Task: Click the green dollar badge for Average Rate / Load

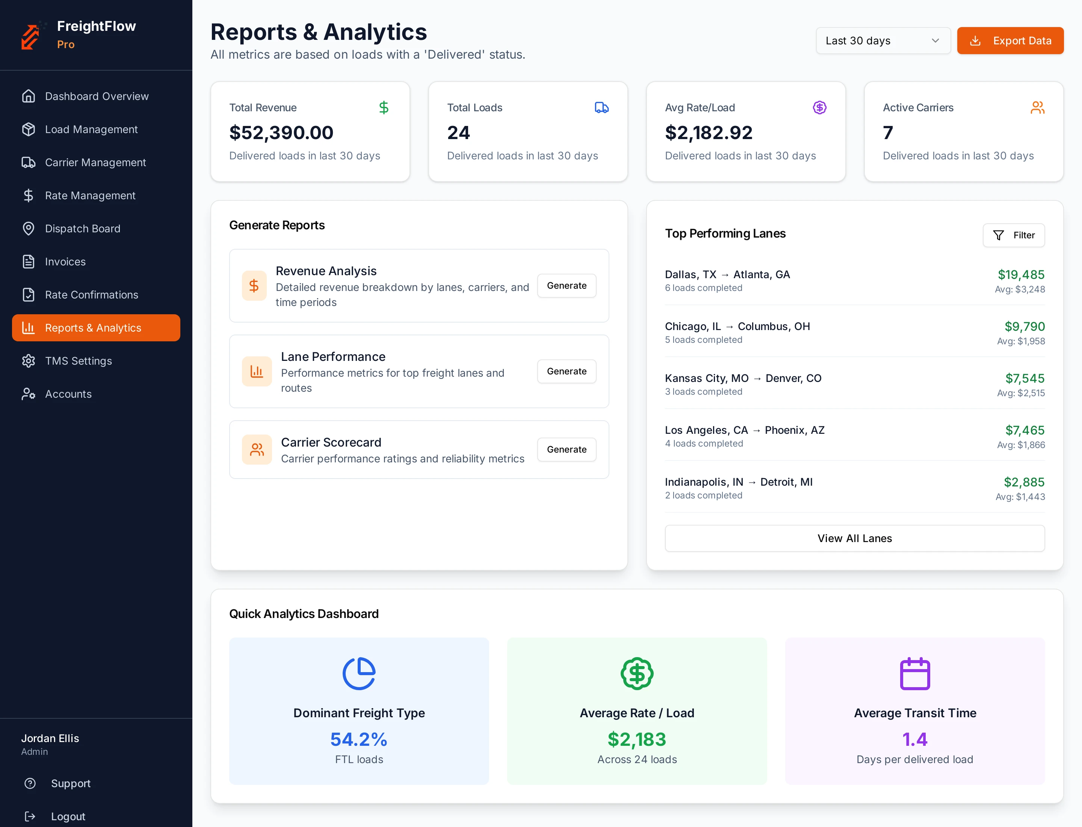Action: (x=637, y=673)
